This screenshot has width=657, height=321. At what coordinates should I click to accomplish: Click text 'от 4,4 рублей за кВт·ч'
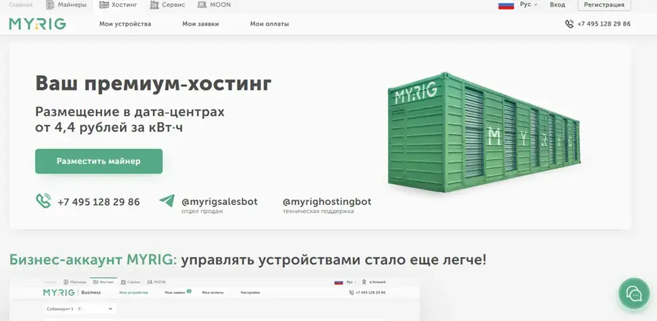coord(109,128)
